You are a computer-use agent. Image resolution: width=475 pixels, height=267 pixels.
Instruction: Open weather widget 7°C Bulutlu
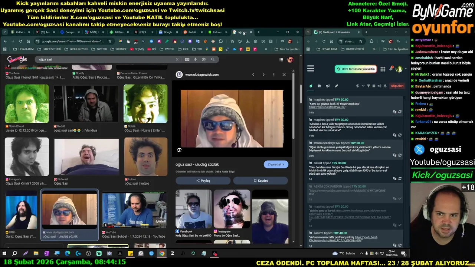[344, 254]
